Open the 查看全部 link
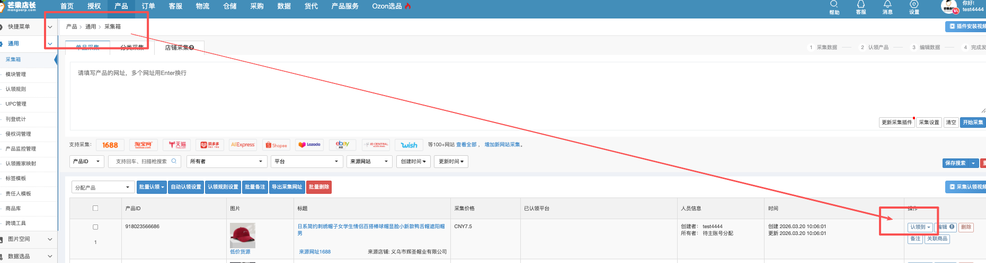The image size is (986, 263). click(466, 145)
